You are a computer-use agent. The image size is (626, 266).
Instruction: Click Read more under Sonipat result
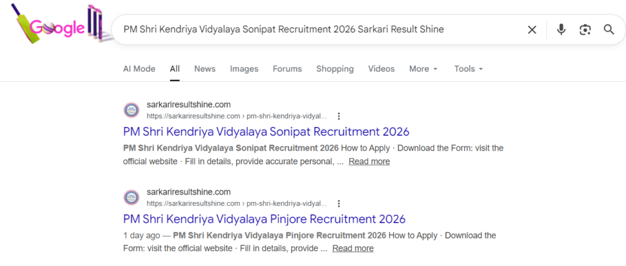pyautogui.click(x=369, y=162)
